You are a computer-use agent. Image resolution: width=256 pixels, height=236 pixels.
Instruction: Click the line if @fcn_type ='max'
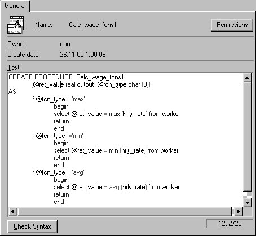click(x=58, y=99)
